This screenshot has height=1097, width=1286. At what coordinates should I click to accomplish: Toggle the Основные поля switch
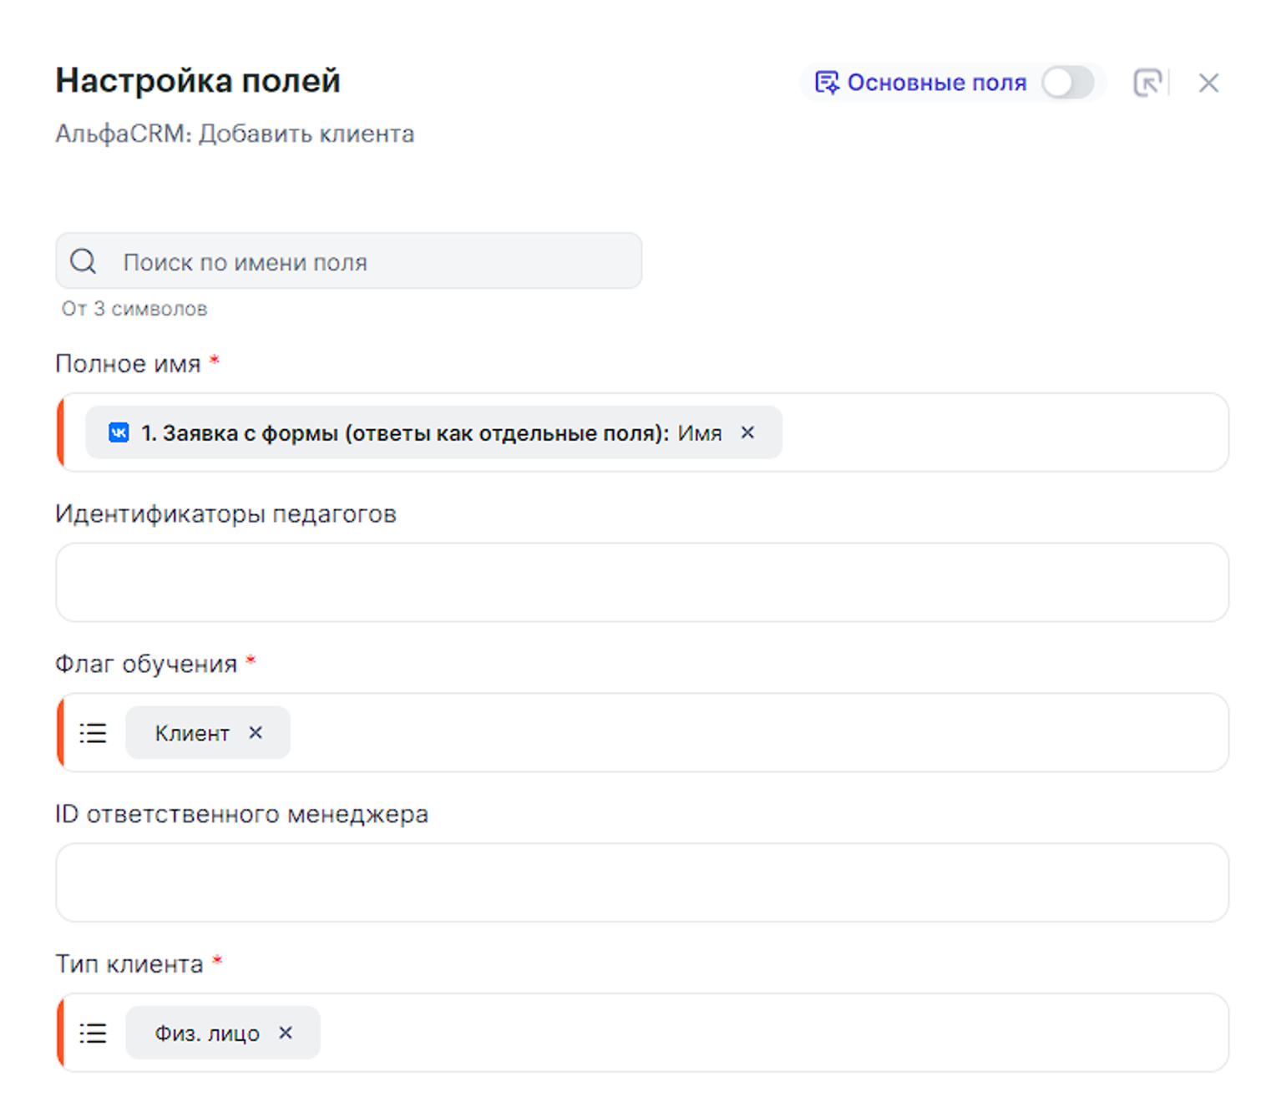pos(1067,83)
